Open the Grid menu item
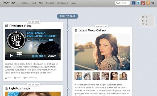The height and width of the screenshot is (96, 157). click(x=34, y=3)
